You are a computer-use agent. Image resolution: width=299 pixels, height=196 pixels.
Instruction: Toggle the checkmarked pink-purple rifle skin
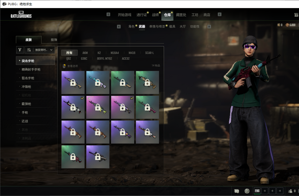click(123, 107)
